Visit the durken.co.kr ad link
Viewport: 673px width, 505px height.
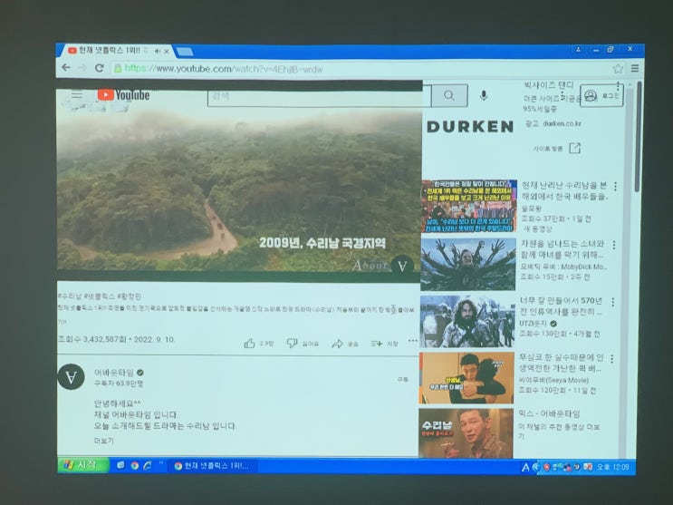(562, 124)
